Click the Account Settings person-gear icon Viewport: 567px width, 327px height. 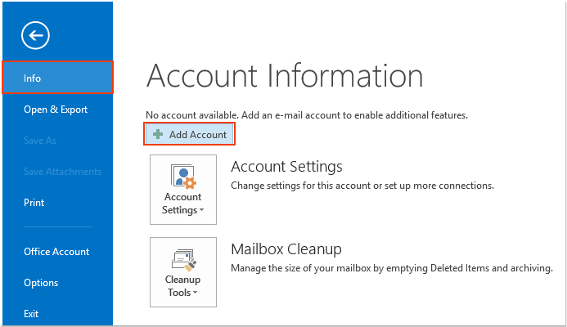click(183, 177)
